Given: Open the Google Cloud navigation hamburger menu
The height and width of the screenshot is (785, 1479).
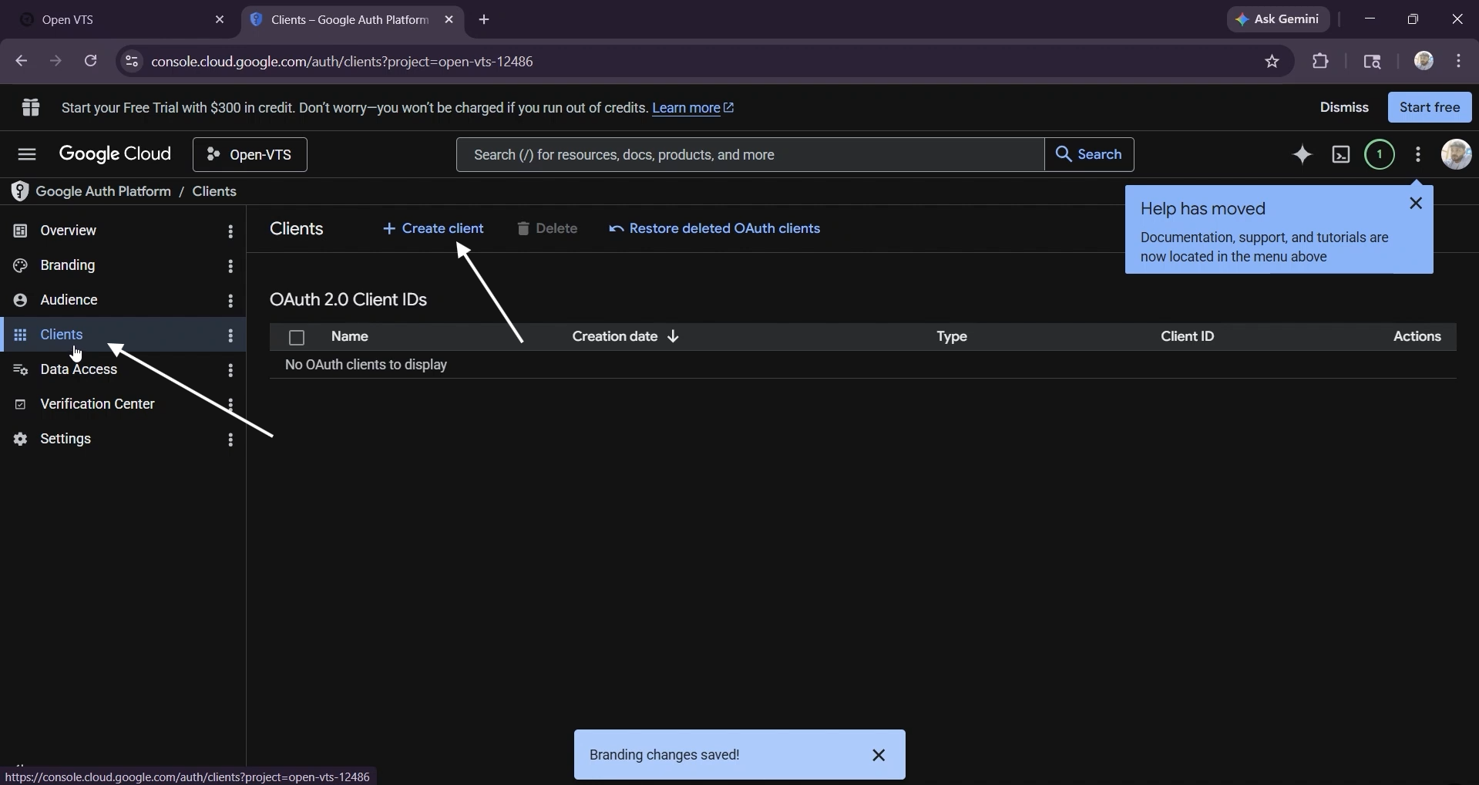Looking at the screenshot, I should [x=27, y=155].
